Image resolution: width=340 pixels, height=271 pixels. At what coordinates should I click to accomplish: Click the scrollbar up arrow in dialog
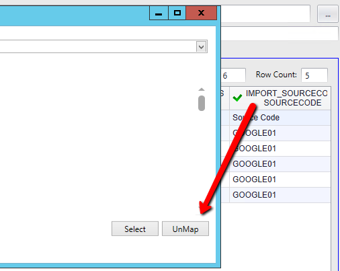point(202,89)
